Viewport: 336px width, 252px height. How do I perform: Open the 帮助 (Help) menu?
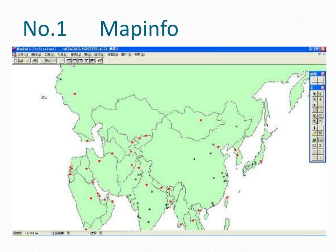139,55
